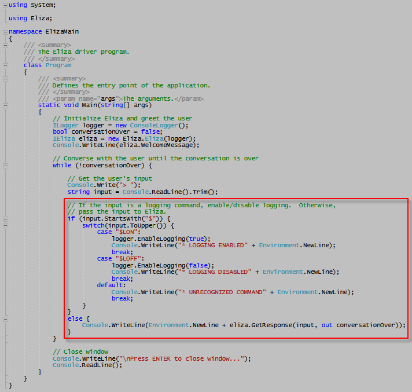Viewport: 412px width, 392px height.
Task: Click 'break;' under the $LON case
Action: (123, 252)
